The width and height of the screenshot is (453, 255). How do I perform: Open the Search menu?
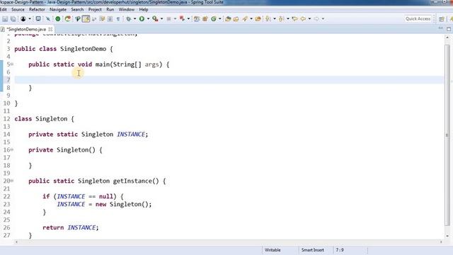77,9
